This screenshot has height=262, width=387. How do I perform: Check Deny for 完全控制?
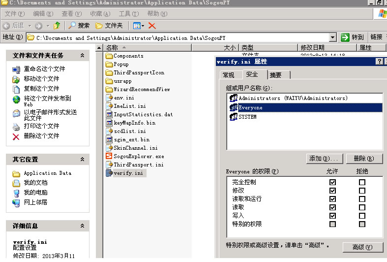tap(362, 182)
